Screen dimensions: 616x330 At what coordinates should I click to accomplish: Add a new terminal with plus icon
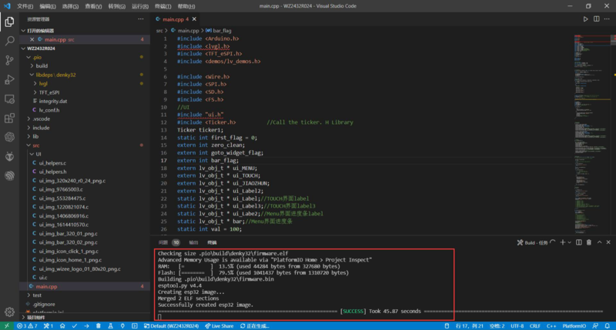click(563, 242)
